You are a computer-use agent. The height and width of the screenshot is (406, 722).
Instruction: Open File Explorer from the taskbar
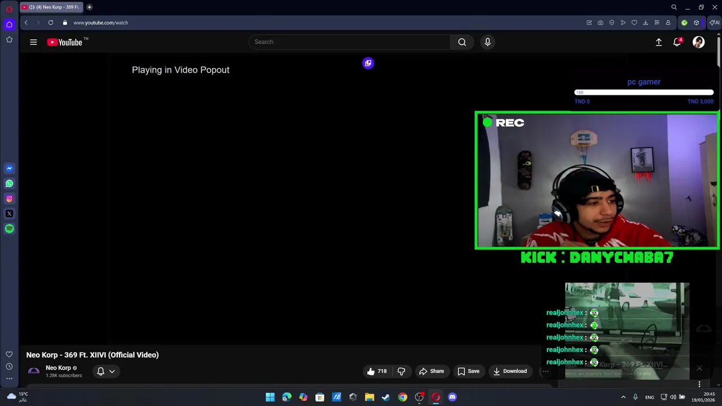(x=369, y=397)
